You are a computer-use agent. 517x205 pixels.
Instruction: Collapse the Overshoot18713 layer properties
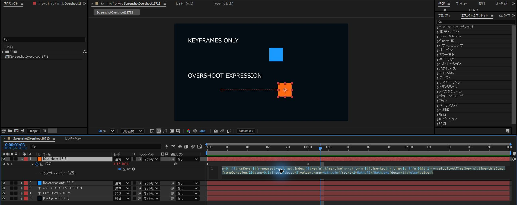click(x=22, y=159)
